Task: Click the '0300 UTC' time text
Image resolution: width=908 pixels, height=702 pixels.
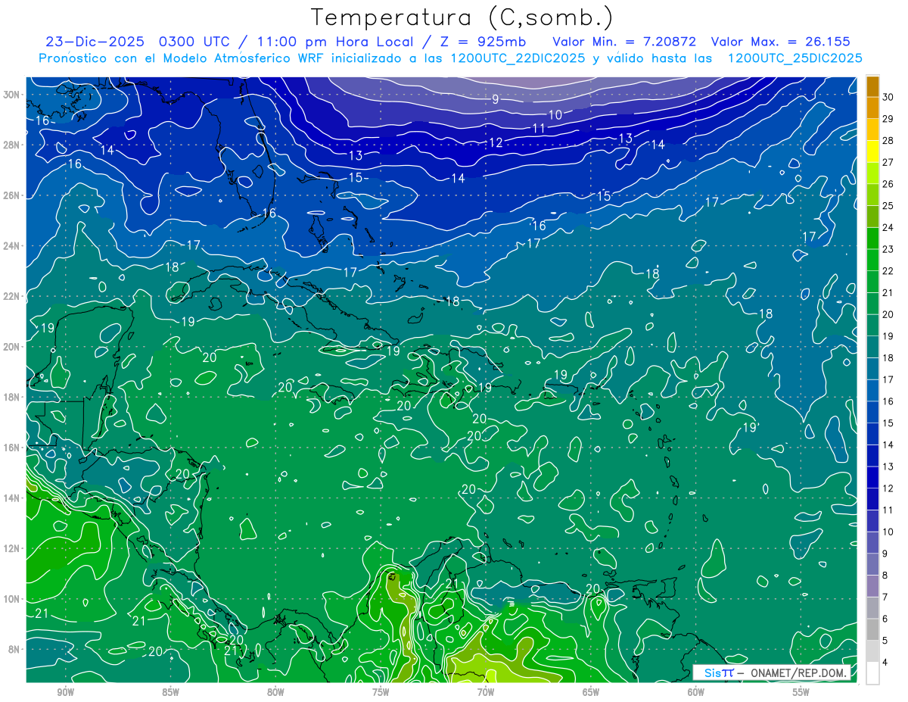Action: (x=195, y=42)
